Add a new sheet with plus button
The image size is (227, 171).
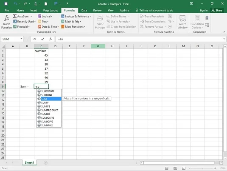46,163
